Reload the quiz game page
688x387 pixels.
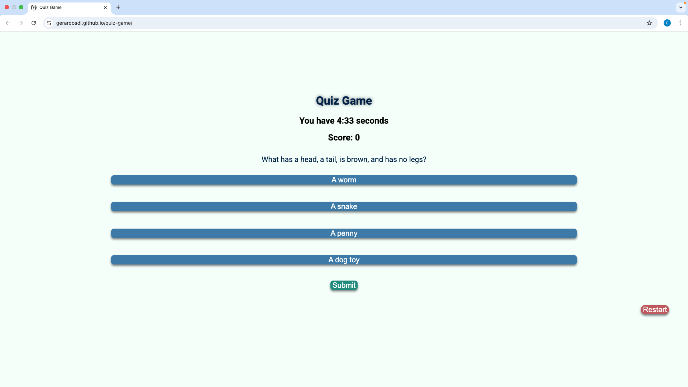tap(34, 23)
